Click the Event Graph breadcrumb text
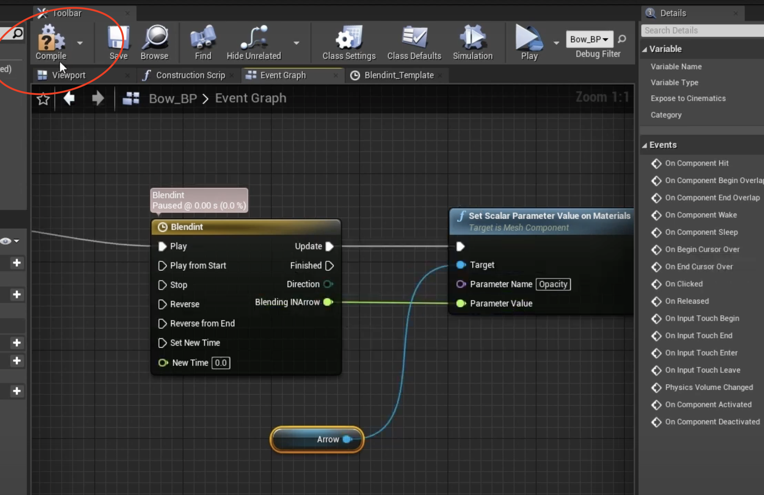The image size is (764, 495). [x=251, y=98]
